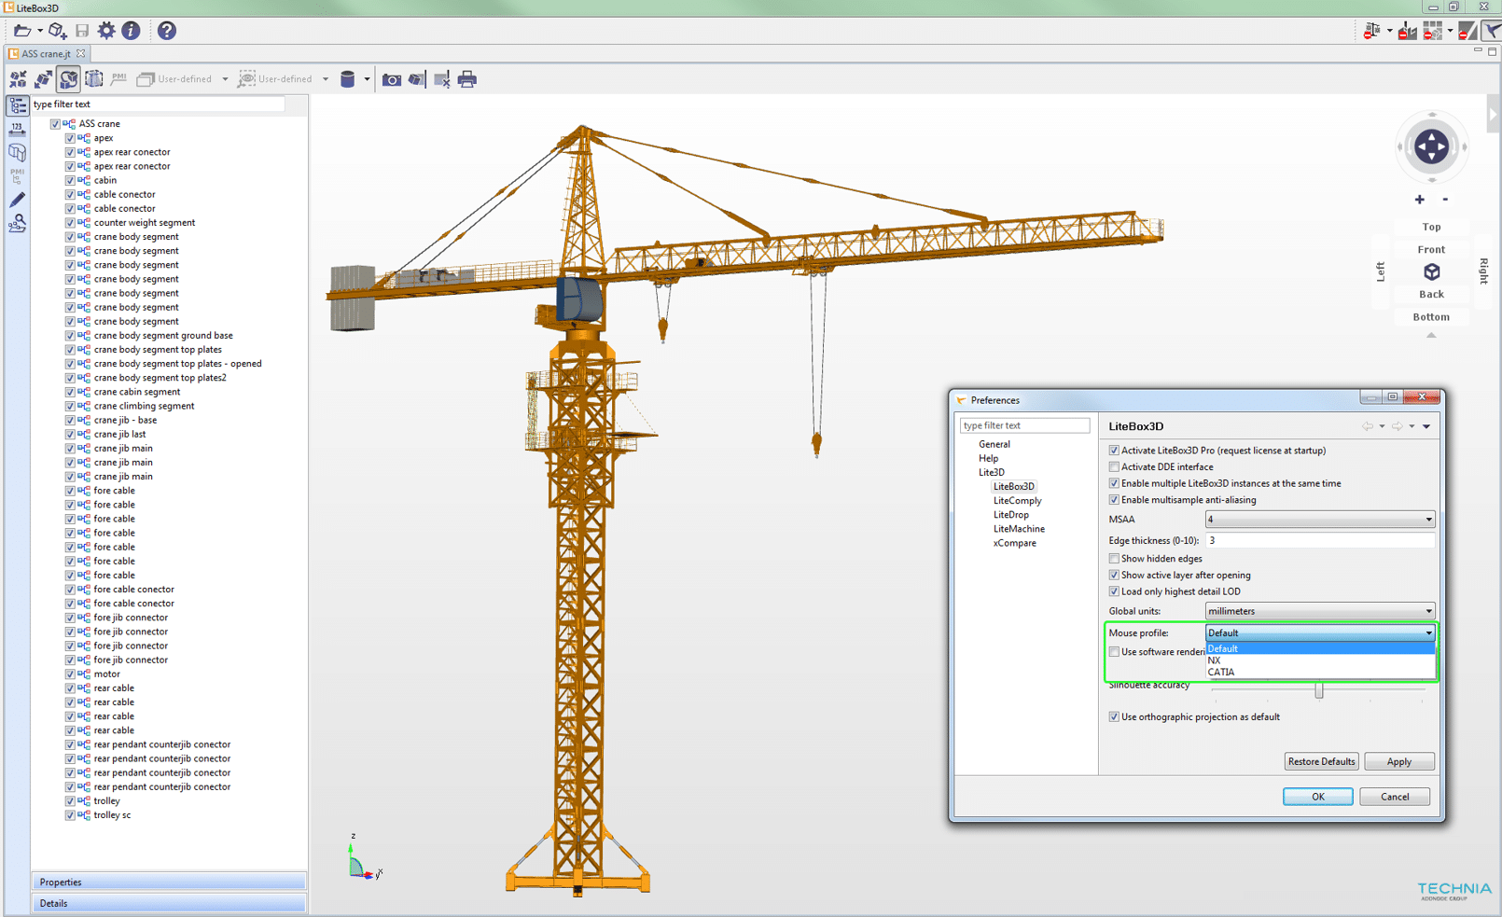Open the layers User-defined dropdown arrow
Screen dimensions: 1502x917
[x=225, y=79]
